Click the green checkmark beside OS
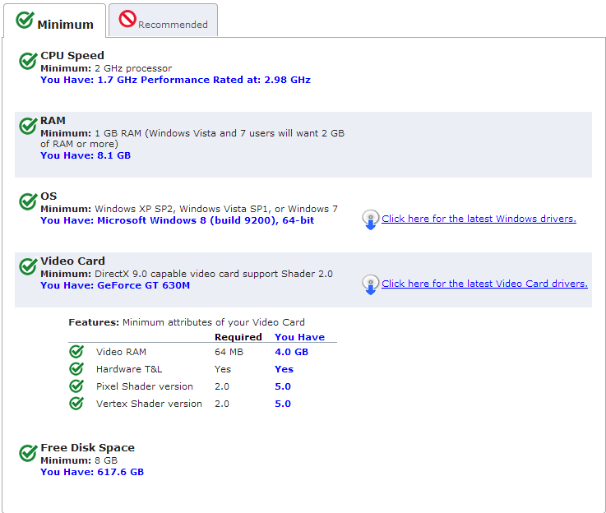Screen dimensions: 606x513 coord(28,201)
